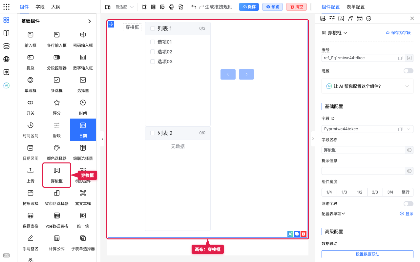Click the transfer right arrow button
The image size is (420, 262).
[246, 74]
